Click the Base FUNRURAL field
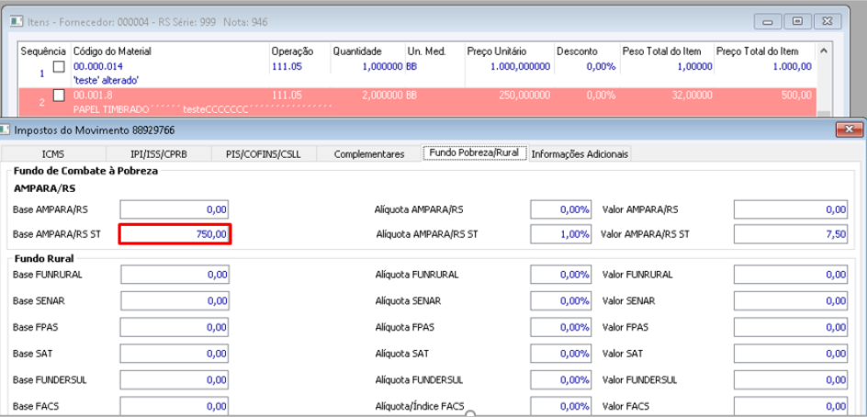 click(x=175, y=275)
